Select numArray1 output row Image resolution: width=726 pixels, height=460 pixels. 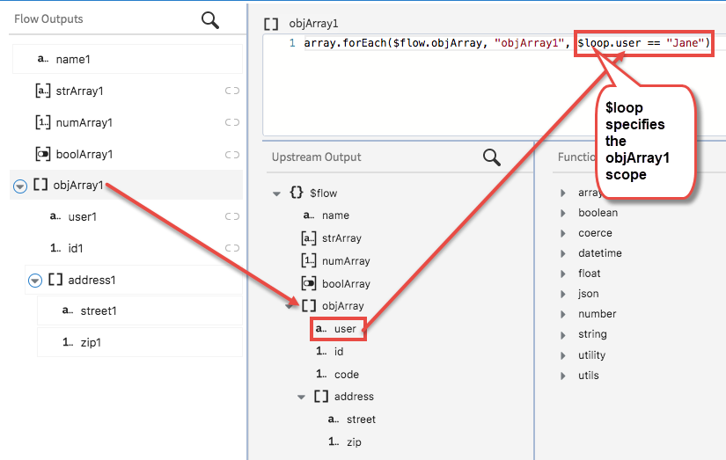coord(128,122)
